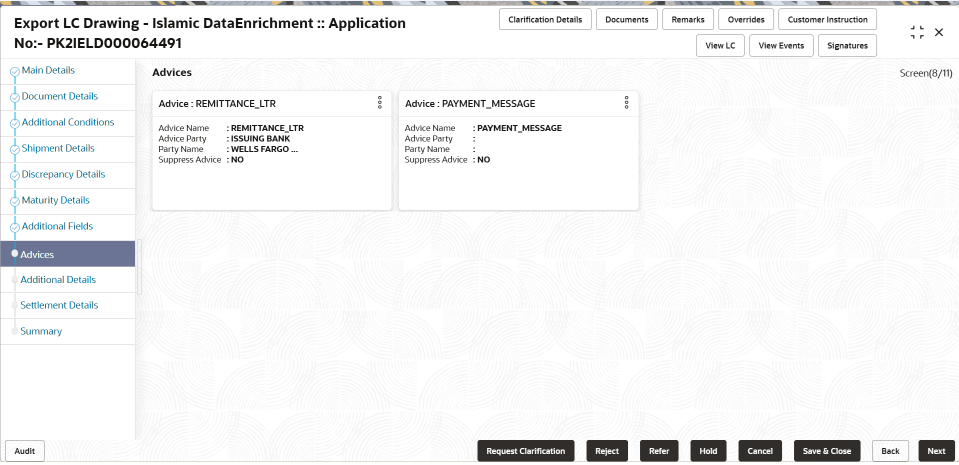Screen dimensions: 959x465
Task: Click the Shipment Details step checkmark icon
Action: (15, 149)
